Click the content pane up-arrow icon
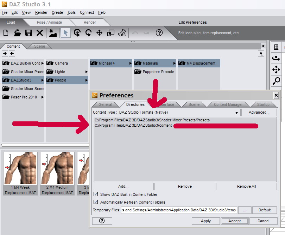The width and height of the screenshot is (285, 235). pos(261,54)
